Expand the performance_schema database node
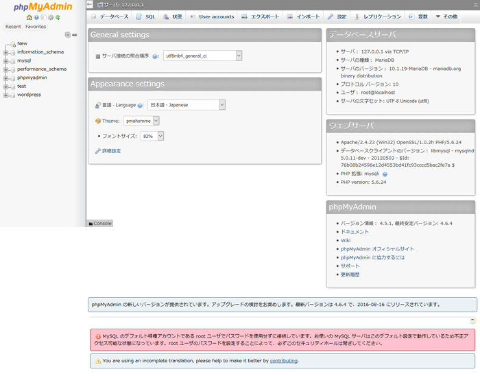Image resolution: width=480 pixels, height=376 pixels. [x=5, y=70]
